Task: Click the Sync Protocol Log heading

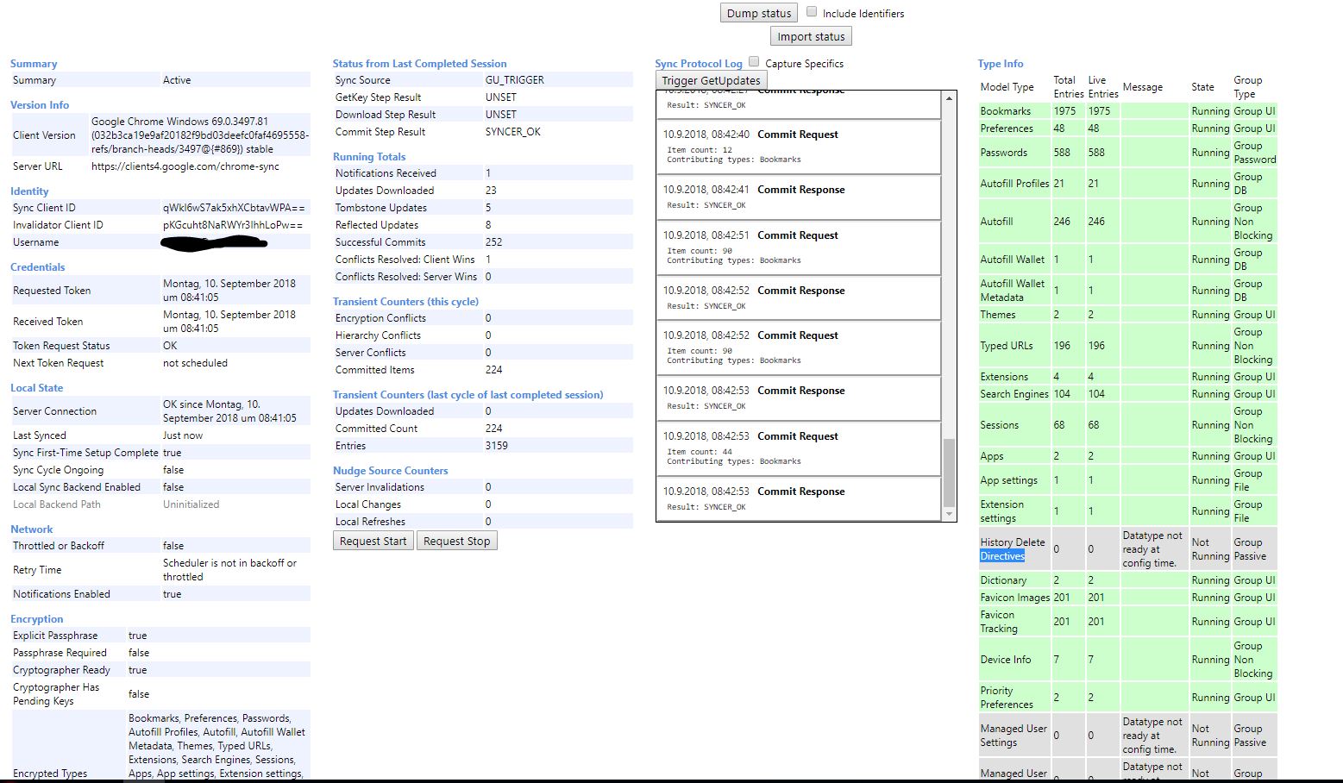Action: coord(699,64)
